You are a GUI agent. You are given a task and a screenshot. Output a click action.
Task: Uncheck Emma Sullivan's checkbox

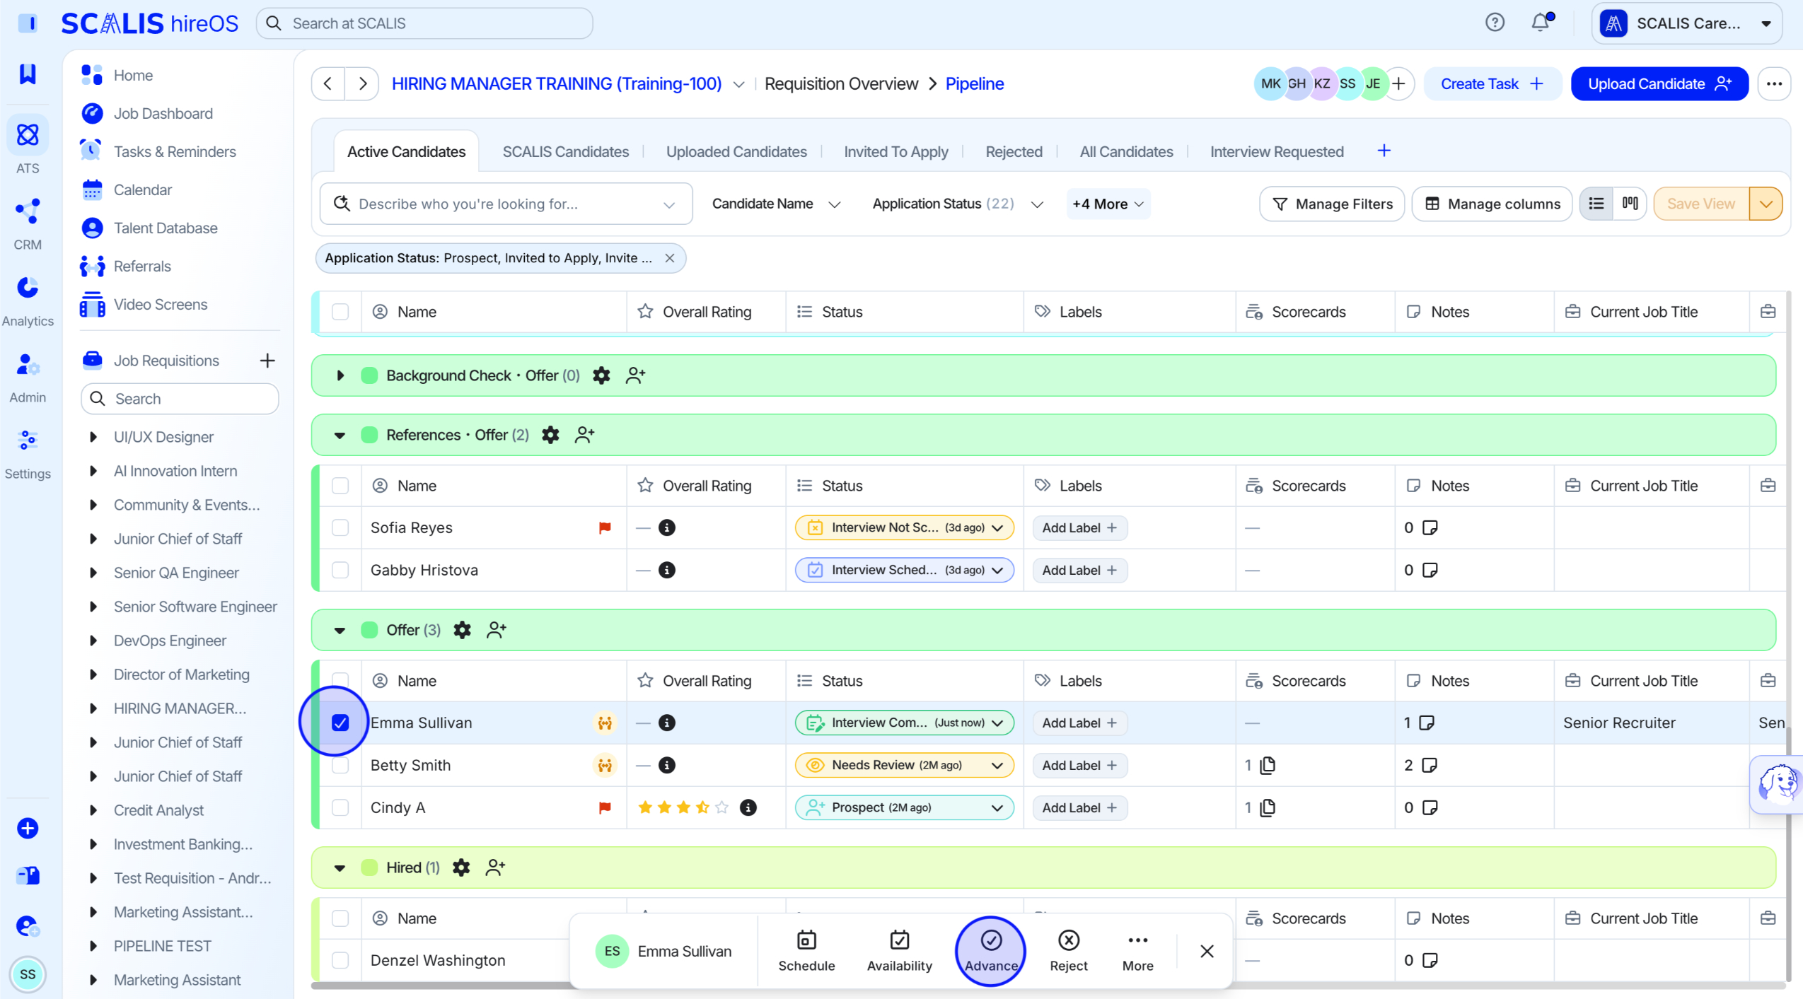[x=340, y=723]
